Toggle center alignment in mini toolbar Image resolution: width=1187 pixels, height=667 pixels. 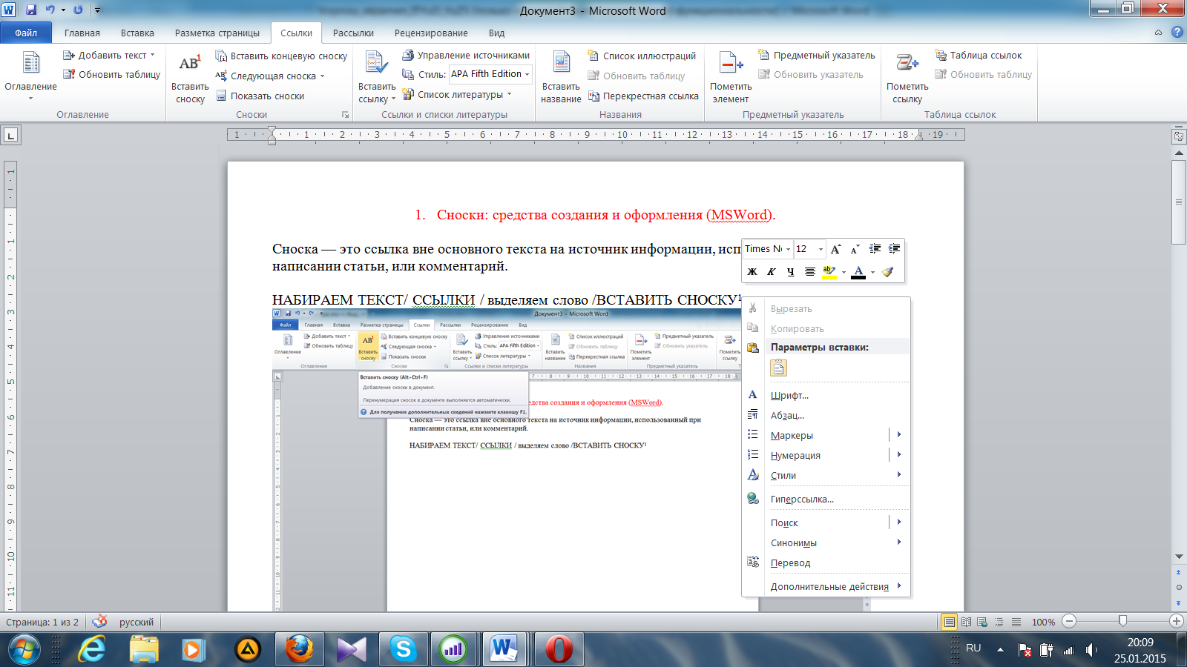[810, 271]
